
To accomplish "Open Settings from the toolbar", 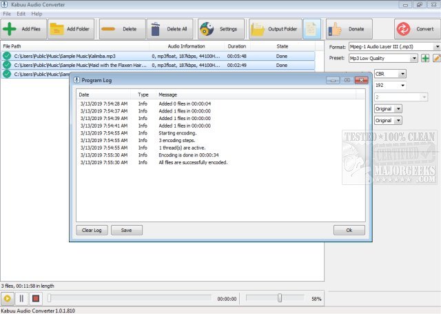I will [x=221, y=29].
